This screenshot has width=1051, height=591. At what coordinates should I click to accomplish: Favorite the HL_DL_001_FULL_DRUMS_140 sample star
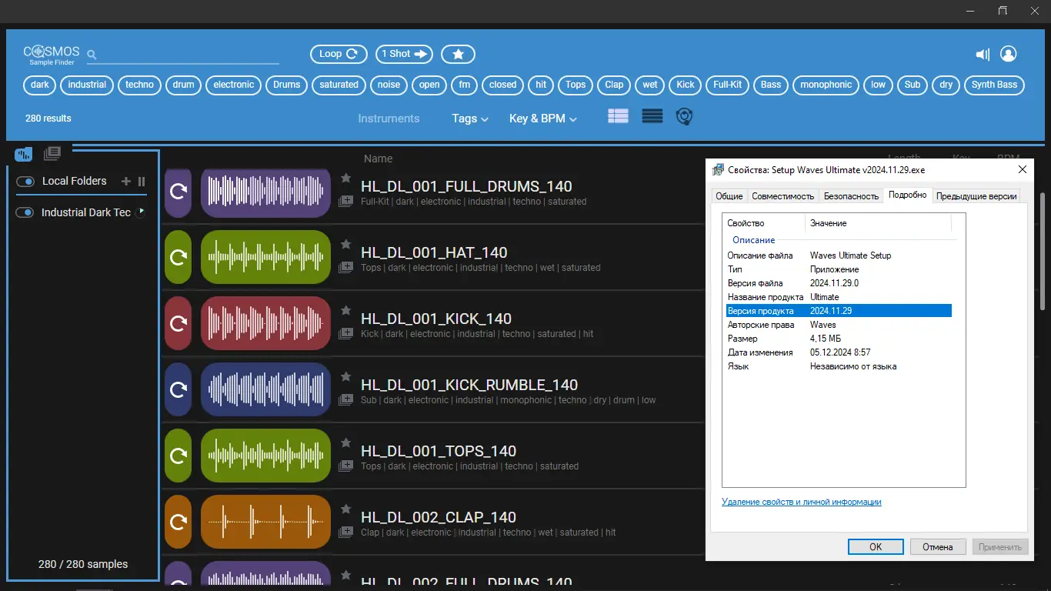coord(346,178)
